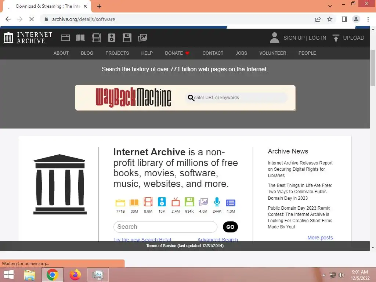Open the Web icon in top navigation
376x282 pixels.
[65, 38]
